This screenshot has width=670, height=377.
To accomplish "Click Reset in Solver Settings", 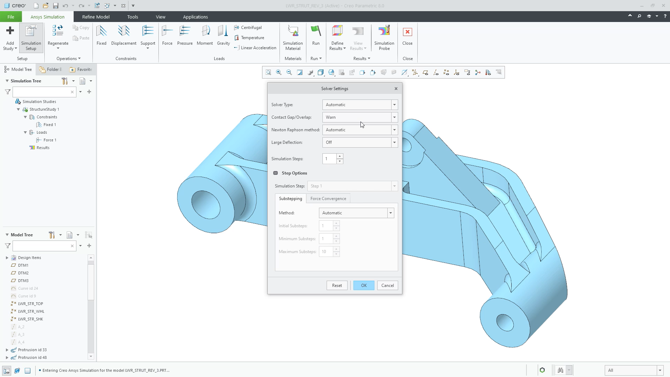I will (337, 286).
